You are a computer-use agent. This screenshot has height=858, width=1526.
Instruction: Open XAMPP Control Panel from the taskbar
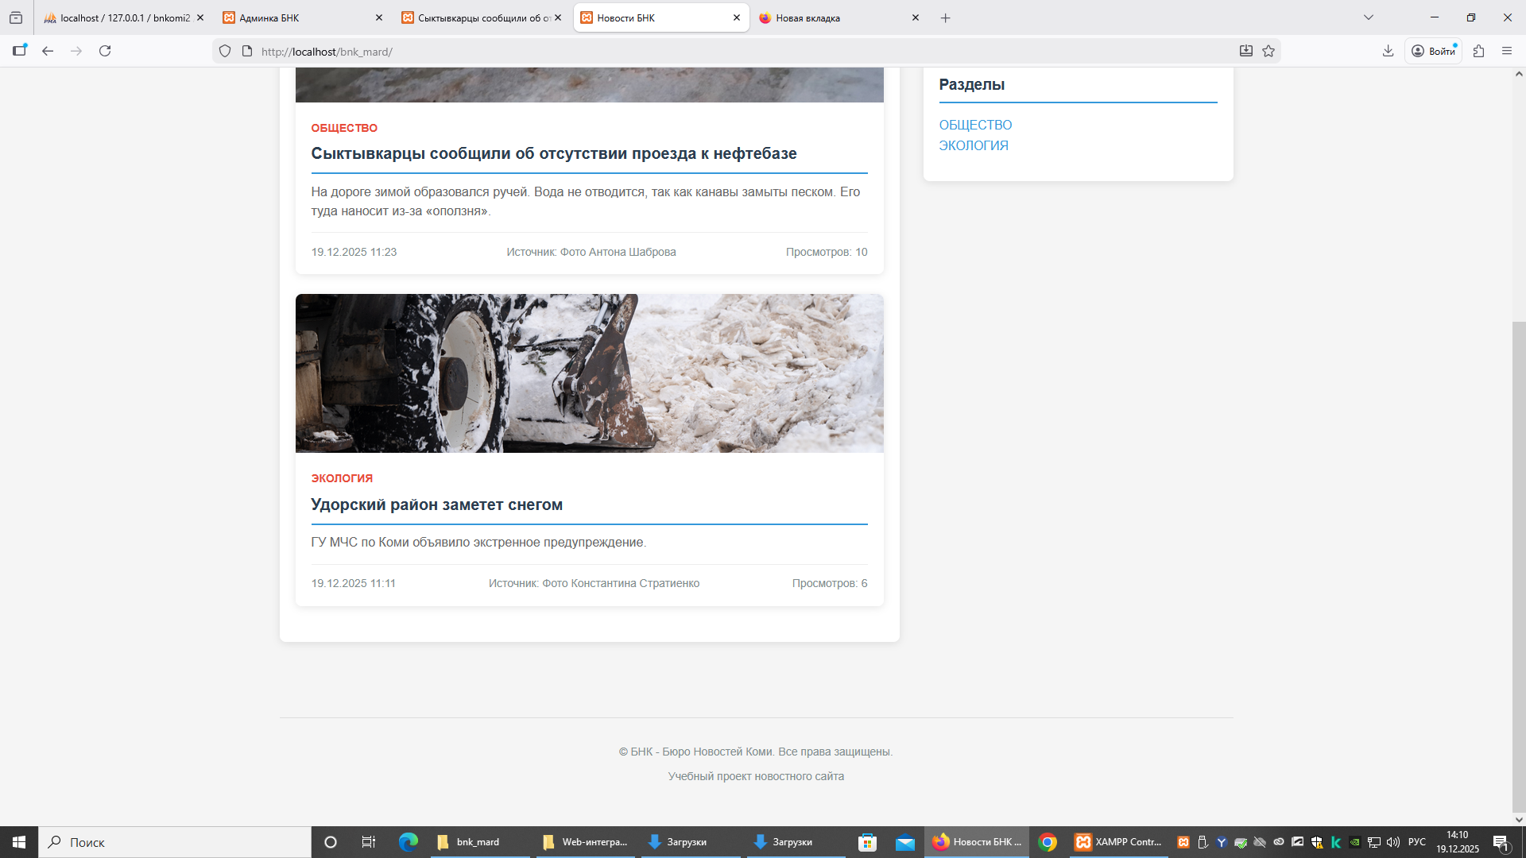click(1118, 842)
